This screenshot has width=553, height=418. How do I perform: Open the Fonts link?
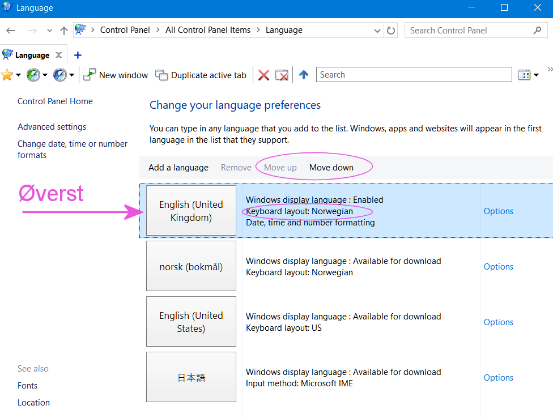(x=28, y=386)
